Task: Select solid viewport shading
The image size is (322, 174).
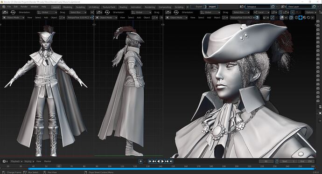Action: (x=301, y=18)
